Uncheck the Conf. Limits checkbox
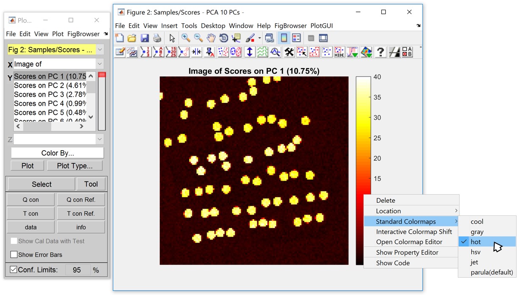Viewport: 520px width, 295px height. click(x=14, y=270)
